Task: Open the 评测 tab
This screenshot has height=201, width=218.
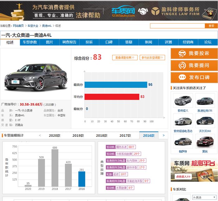Action: point(168,42)
